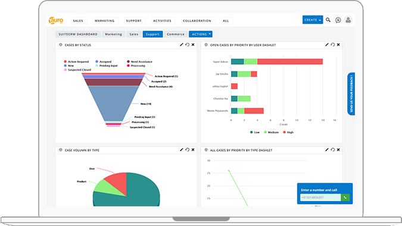Close the Cases By Status dashlet
The width and height of the screenshot is (402, 226).
pyautogui.click(x=193, y=45)
